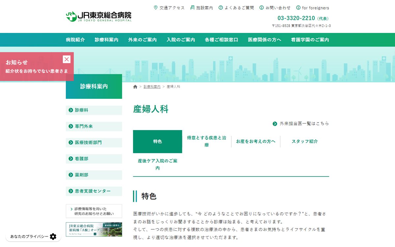This screenshot has height=247, width=395.
Task: Click the arrow icon next to 看護部
Action: click(x=71, y=159)
